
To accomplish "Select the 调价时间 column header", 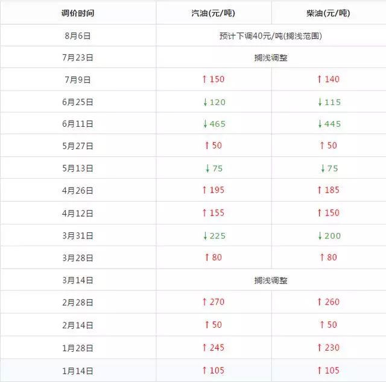I will pos(78,13).
